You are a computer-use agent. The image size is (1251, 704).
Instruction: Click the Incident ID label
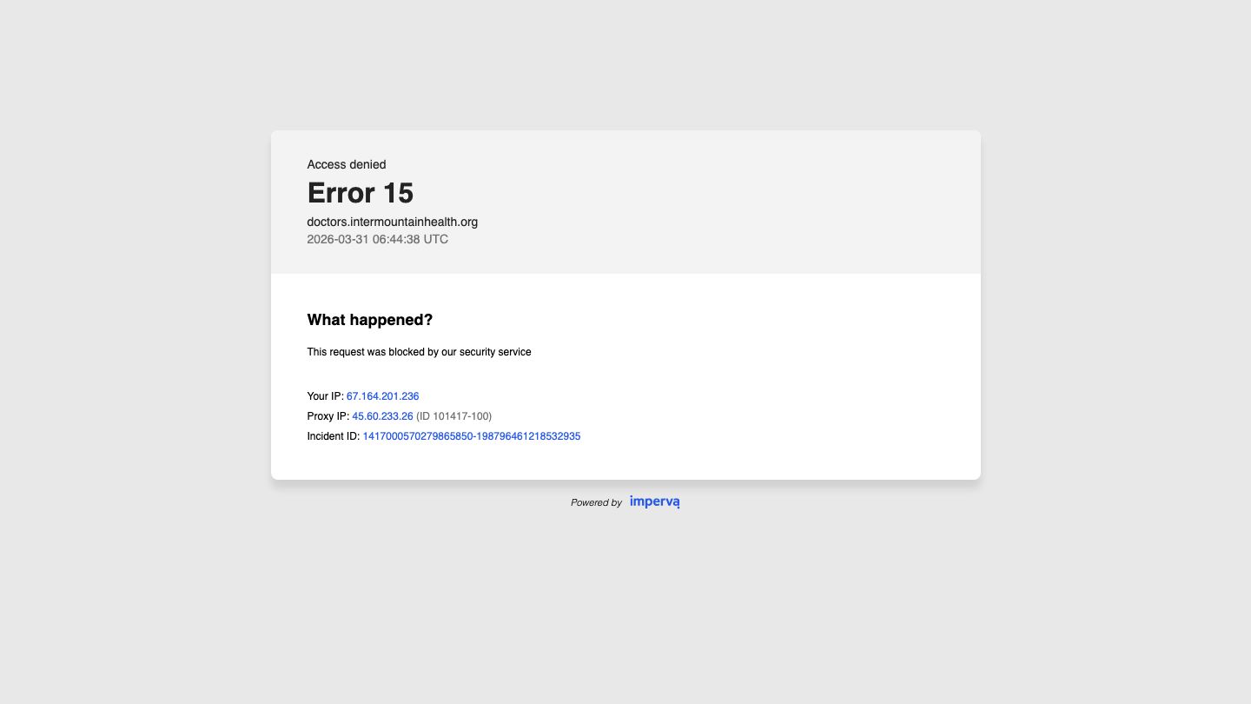333,436
